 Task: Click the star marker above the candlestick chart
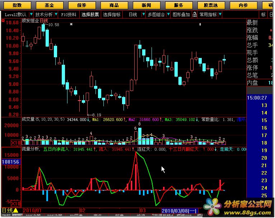71,24
